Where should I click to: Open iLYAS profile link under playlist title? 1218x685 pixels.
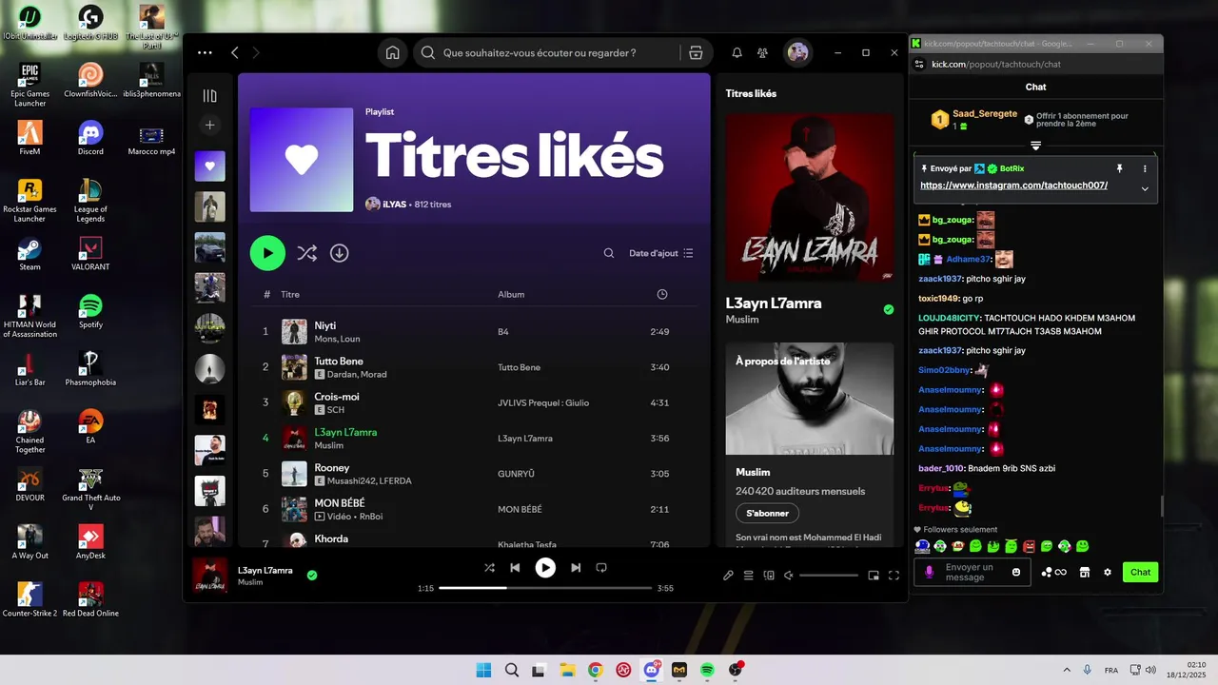coord(394,205)
